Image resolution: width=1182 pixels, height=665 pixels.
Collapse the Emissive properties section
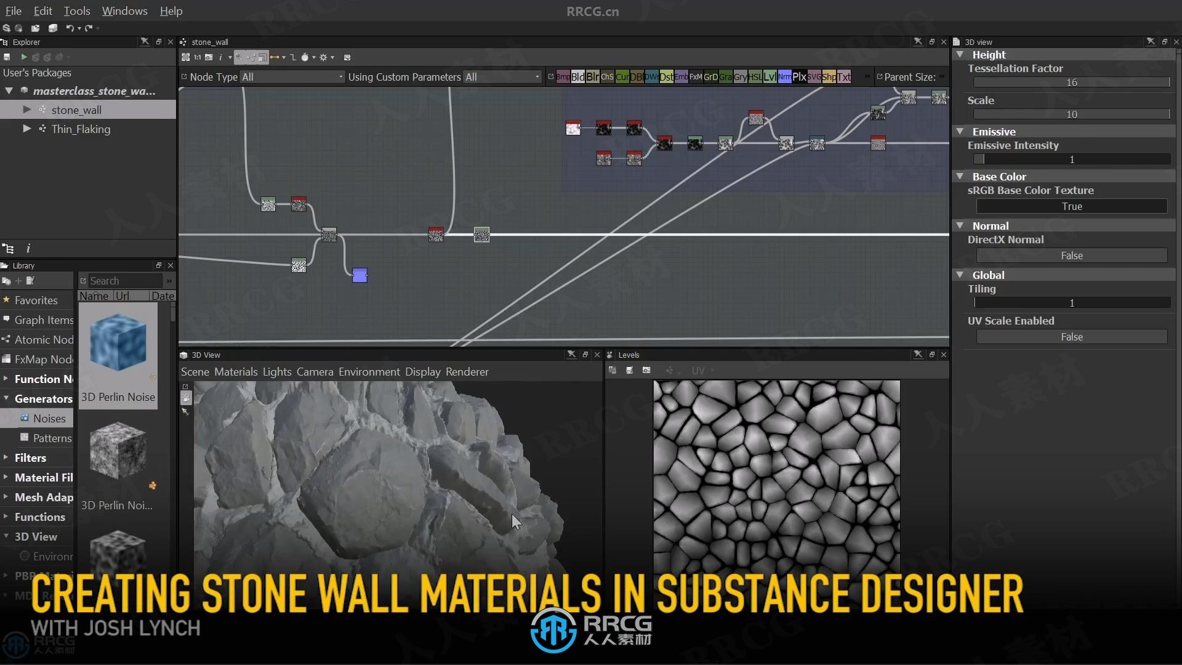(x=960, y=132)
